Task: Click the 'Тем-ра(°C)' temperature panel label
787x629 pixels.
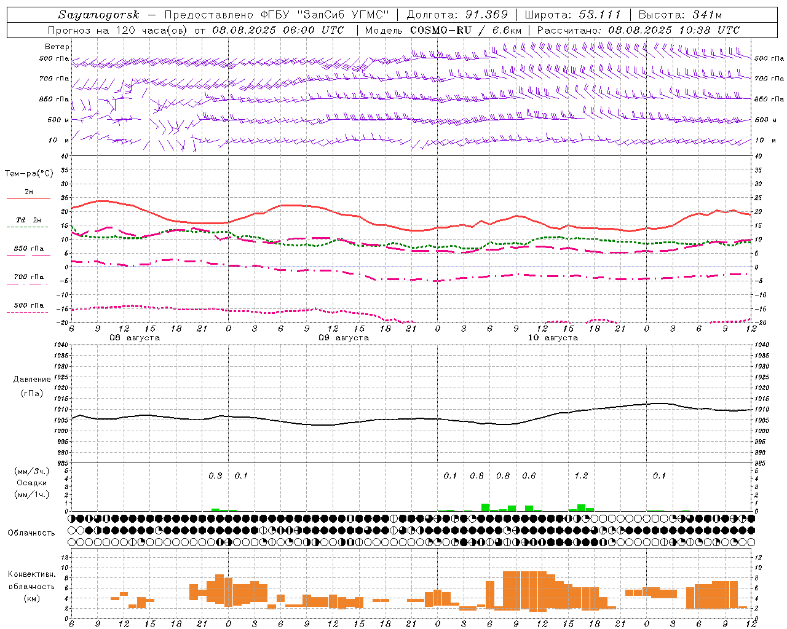Action: (x=29, y=174)
